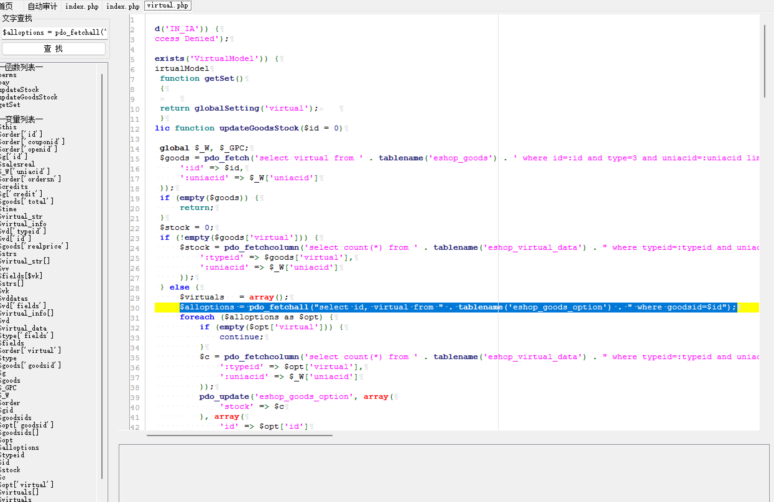
Task: Select $goods['realprice'] in the variable list
Action: click(34, 246)
